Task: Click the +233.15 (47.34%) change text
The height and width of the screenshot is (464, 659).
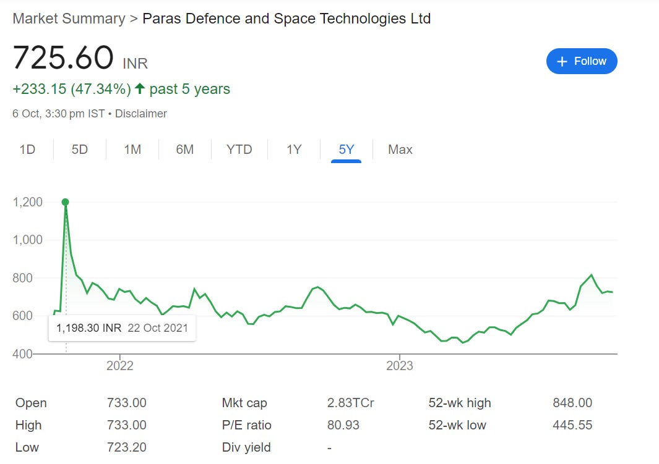Action: tap(72, 89)
